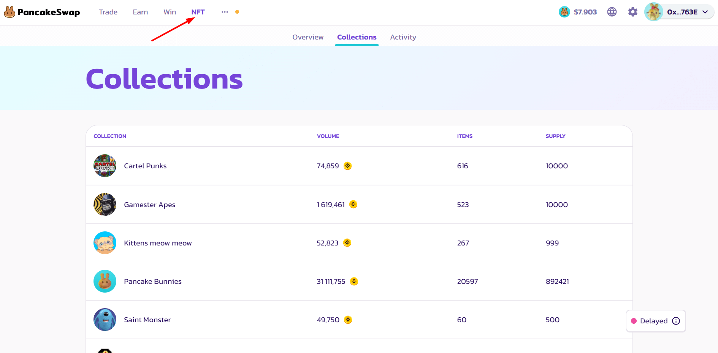Open the Gamester Apes collection

point(149,205)
